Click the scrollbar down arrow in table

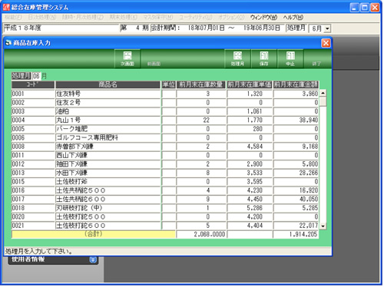(323, 226)
